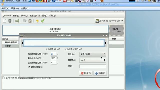Click the Add (A) button
Image resolution: width=160 pixels, height=90 pixels.
(100, 73)
